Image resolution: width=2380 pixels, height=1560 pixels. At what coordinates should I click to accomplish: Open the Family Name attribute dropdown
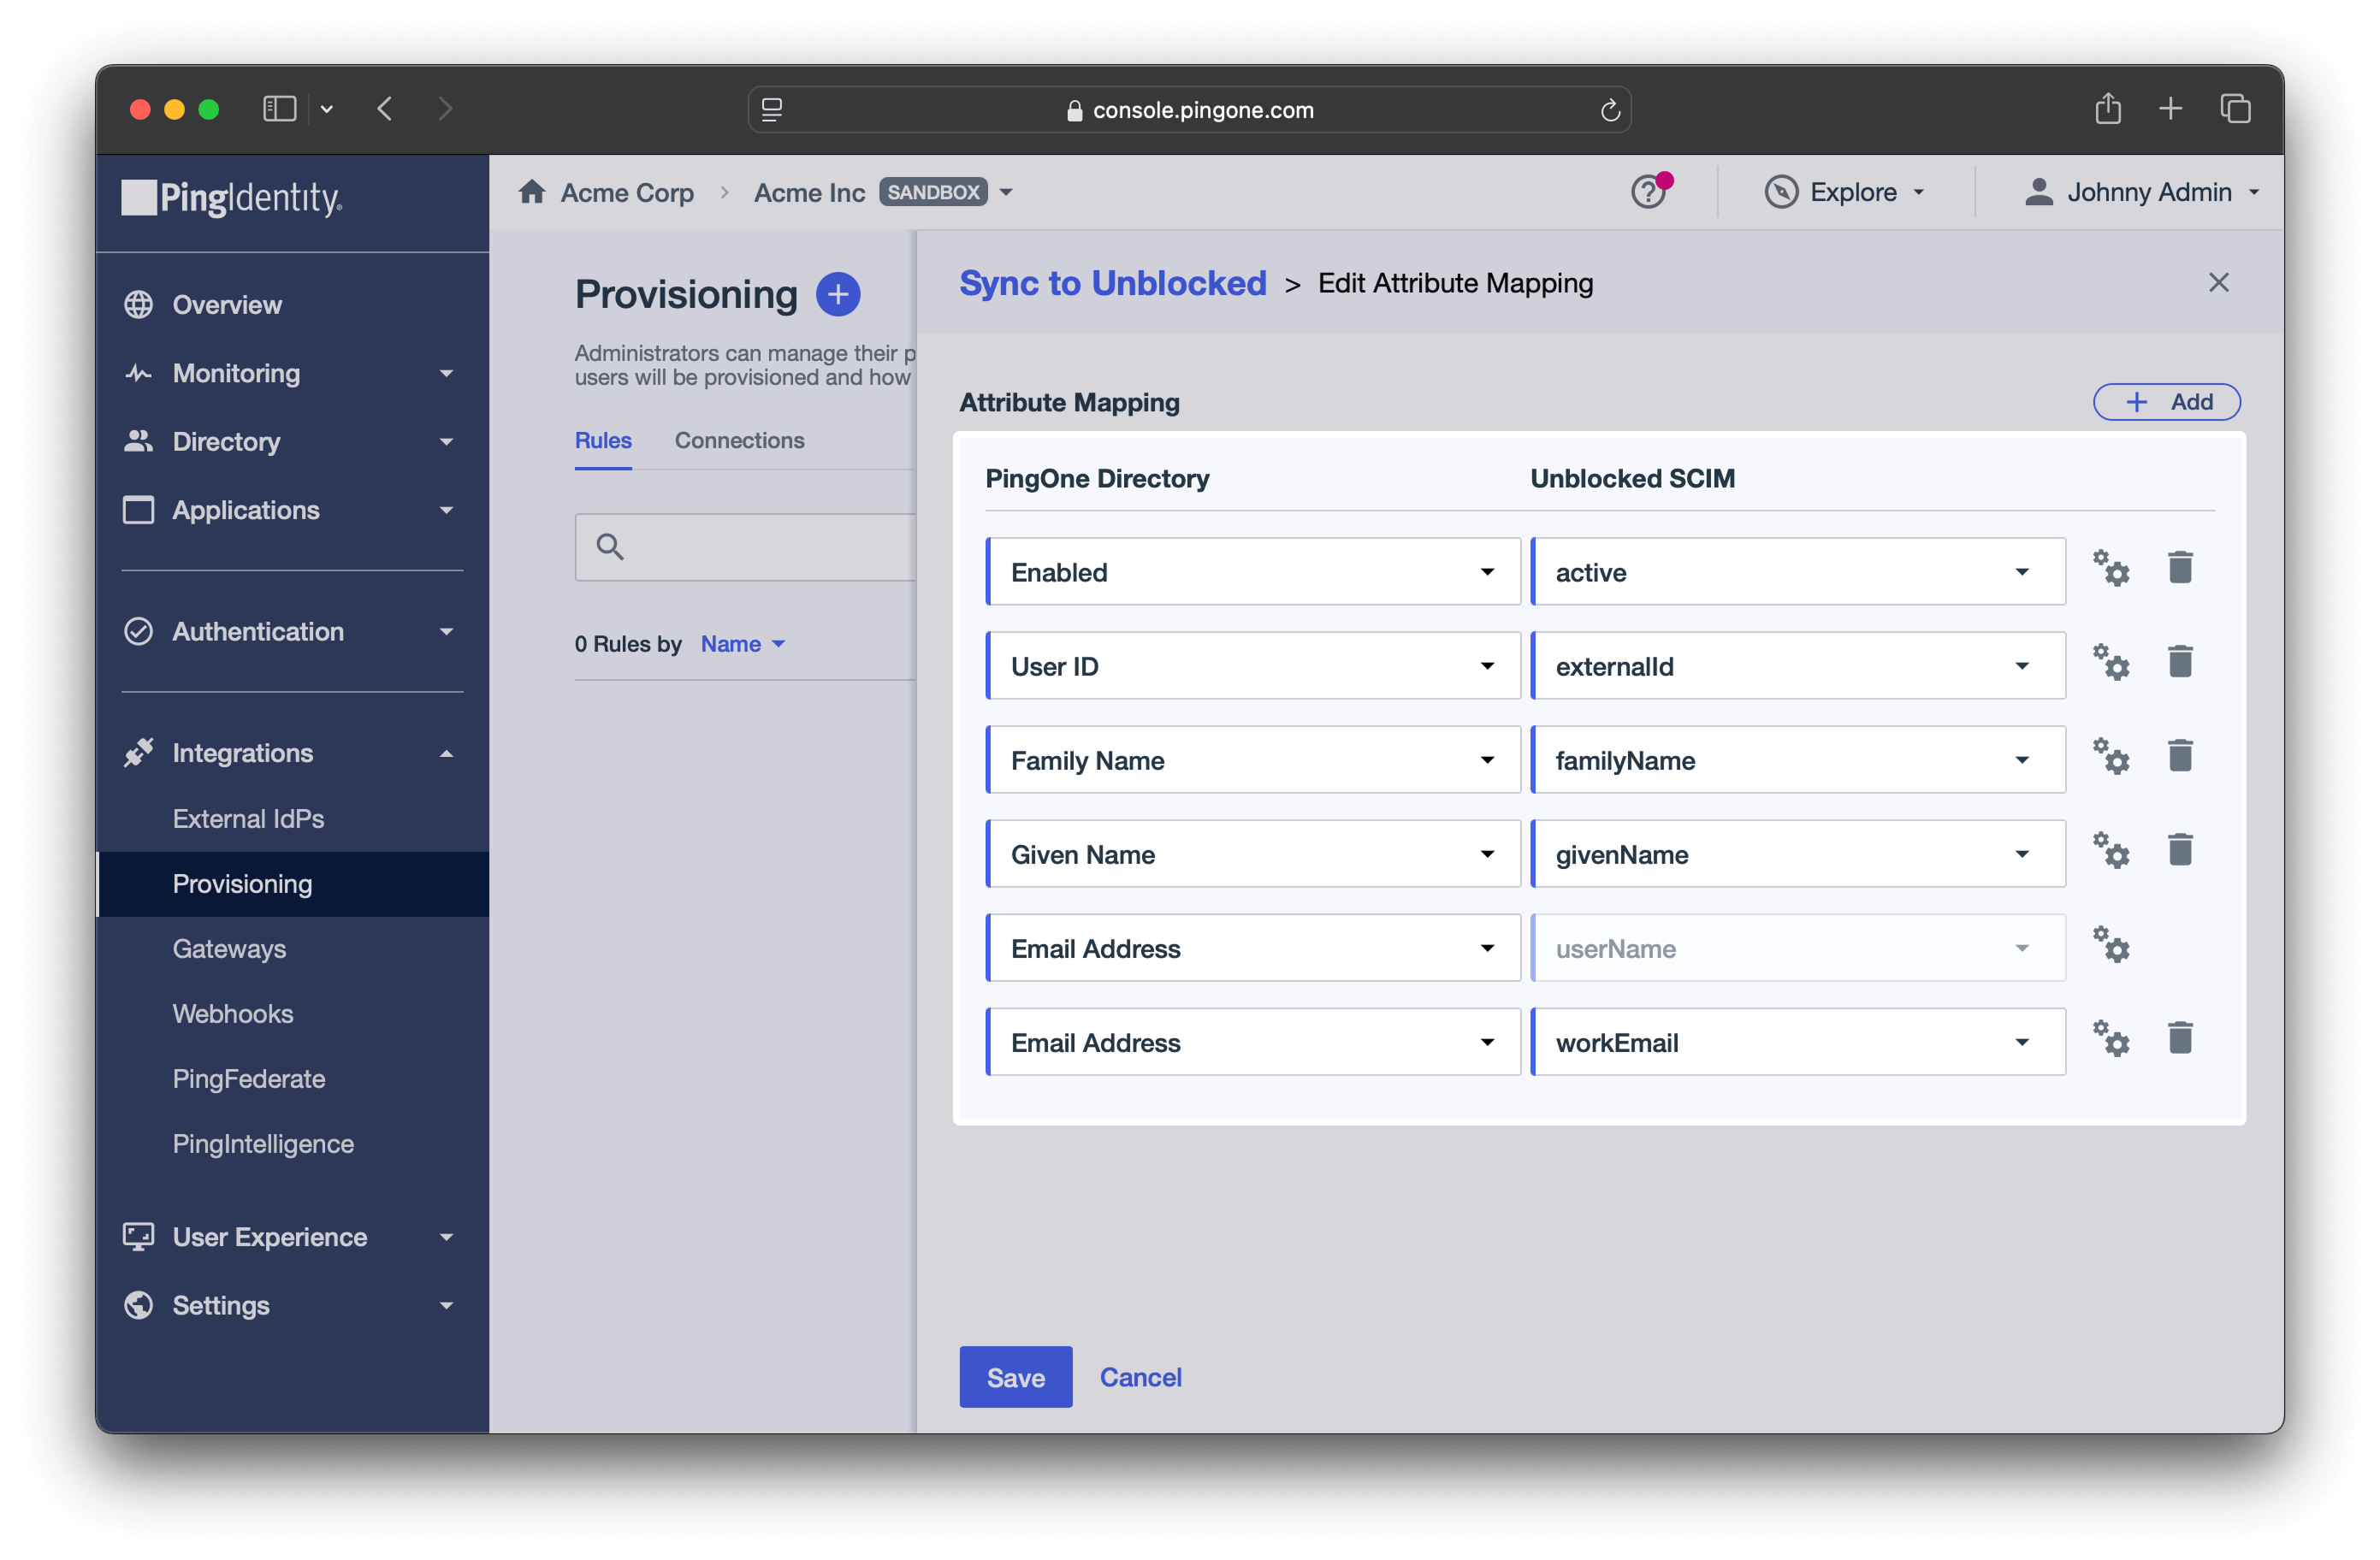point(1253,760)
